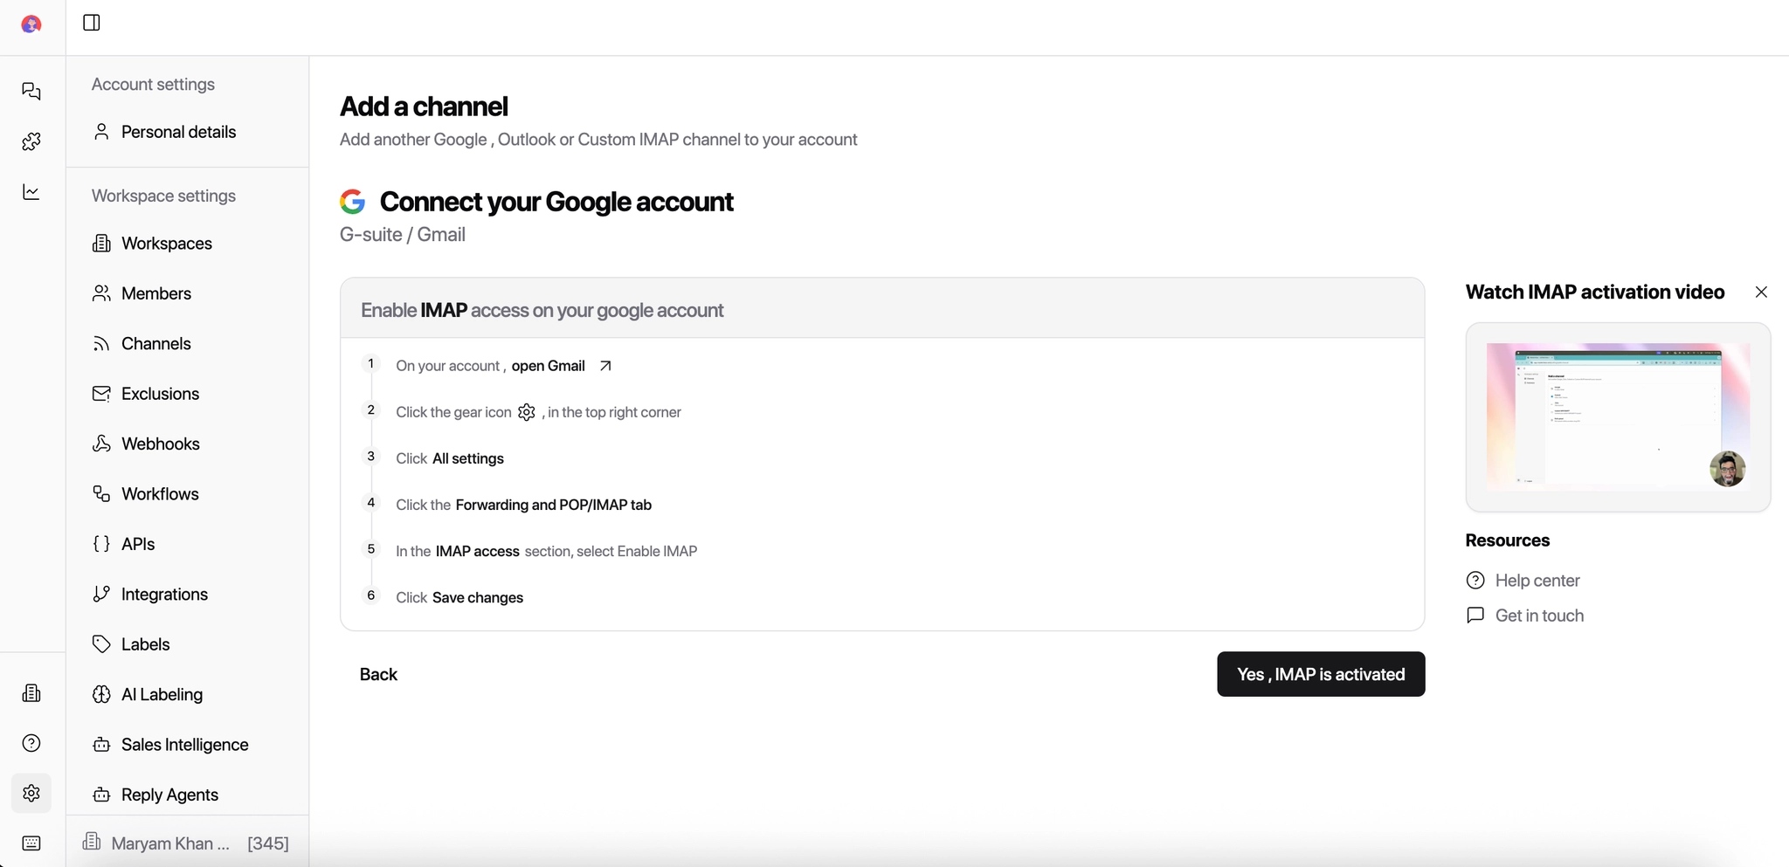This screenshot has height=867, width=1789.
Task: Play the IMAP activation video thumbnail
Action: [1618, 417]
